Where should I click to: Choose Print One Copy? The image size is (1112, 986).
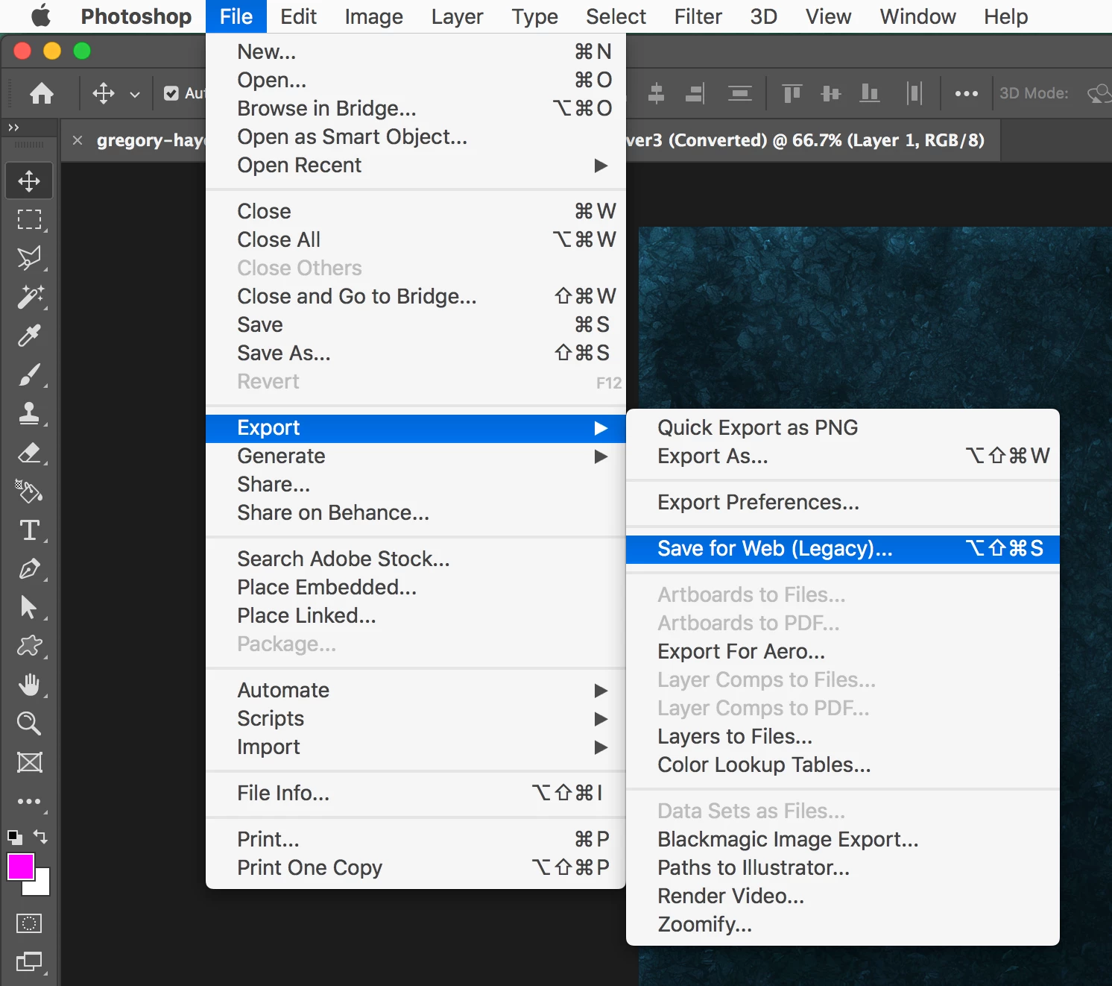(x=416, y=868)
